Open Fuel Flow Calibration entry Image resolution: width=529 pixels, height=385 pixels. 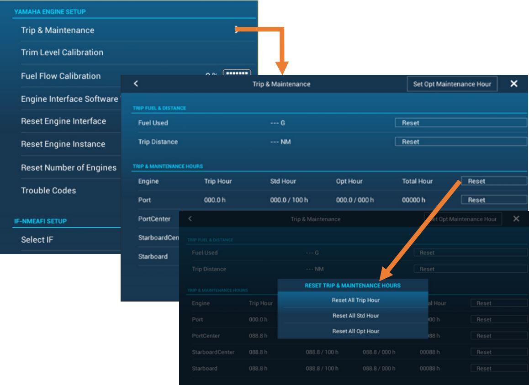pyautogui.click(x=61, y=76)
